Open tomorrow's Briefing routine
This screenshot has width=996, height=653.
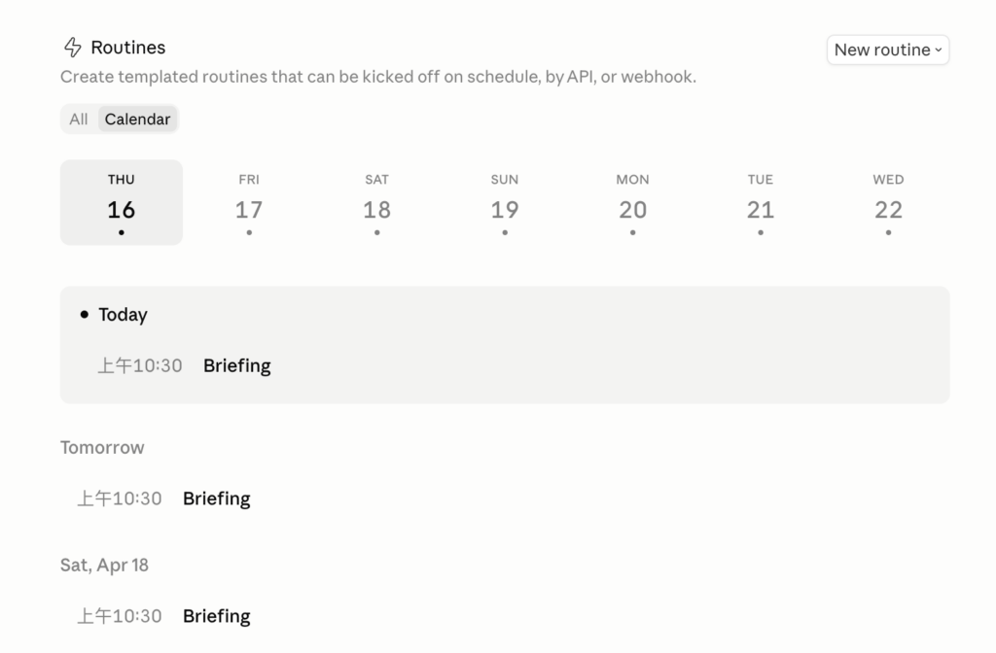click(x=217, y=499)
